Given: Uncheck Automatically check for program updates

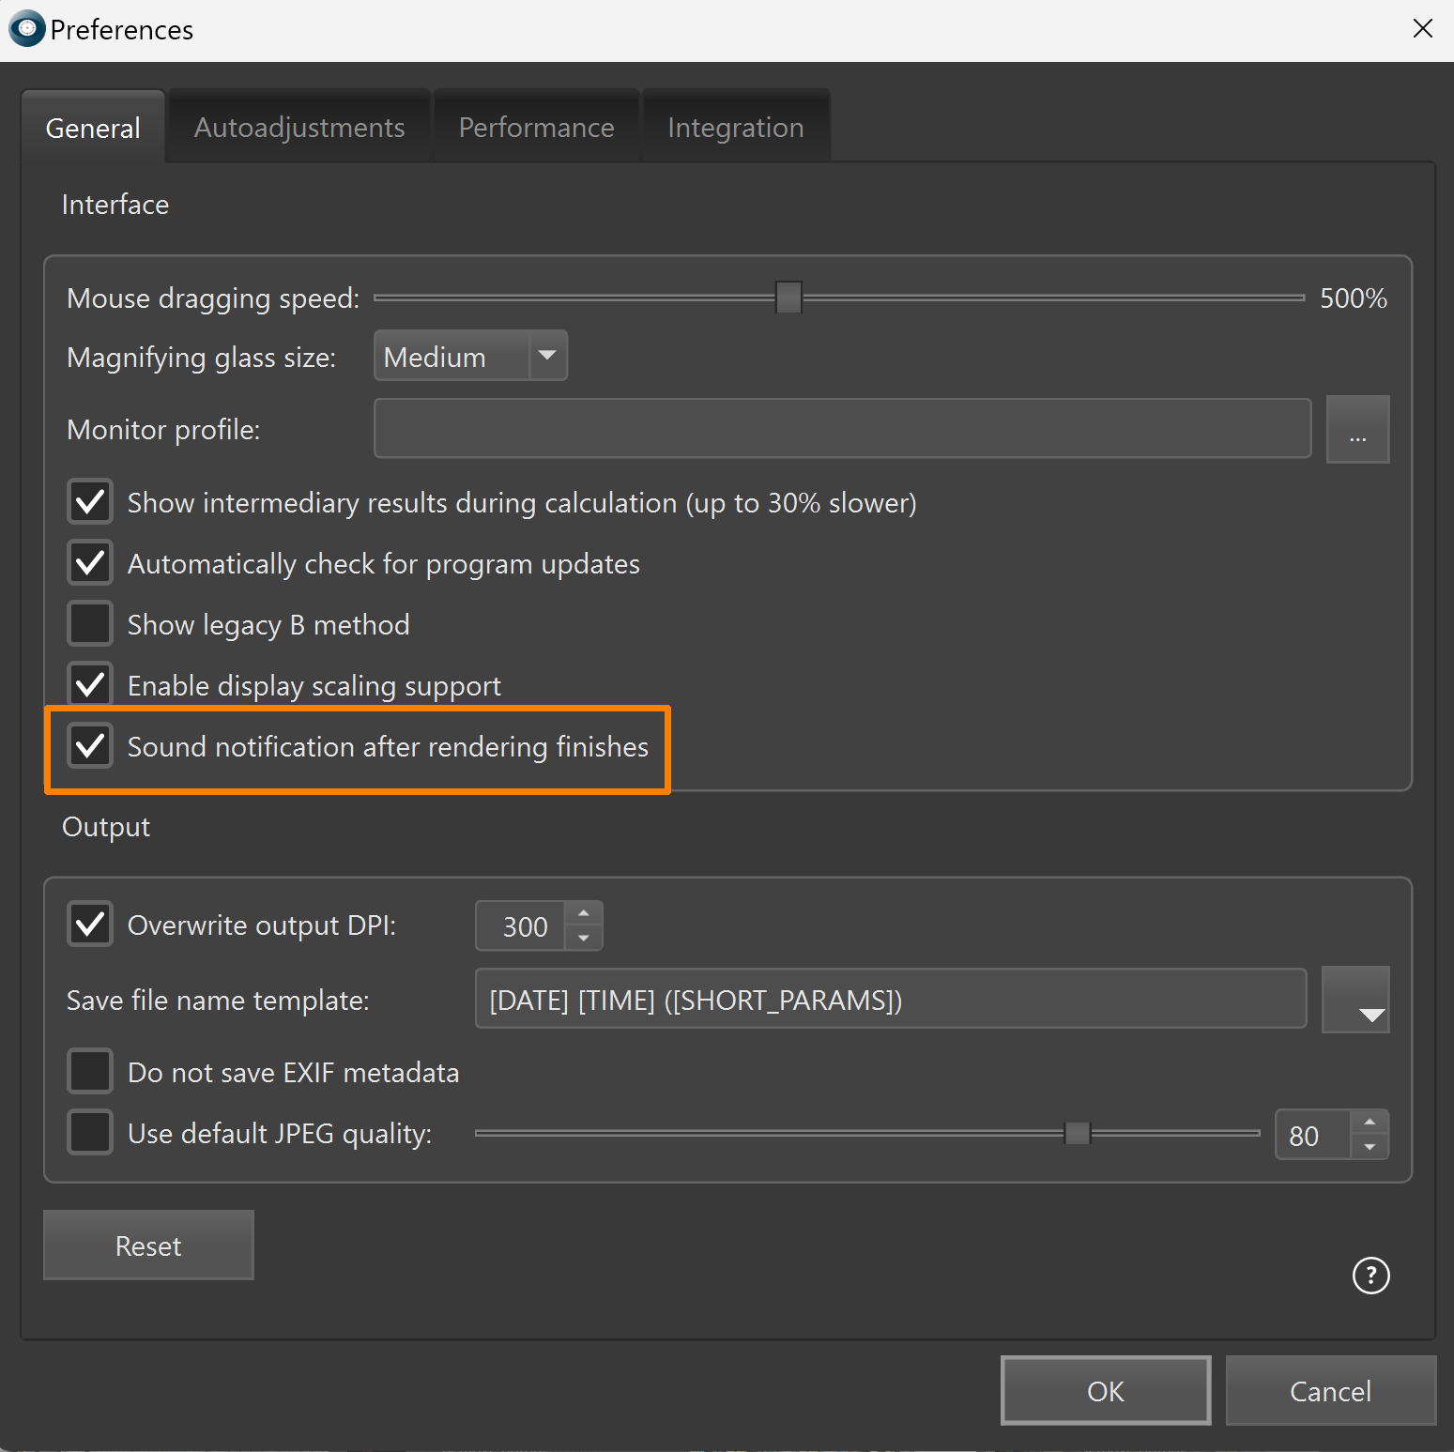Looking at the screenshot, I should (90, 563).
